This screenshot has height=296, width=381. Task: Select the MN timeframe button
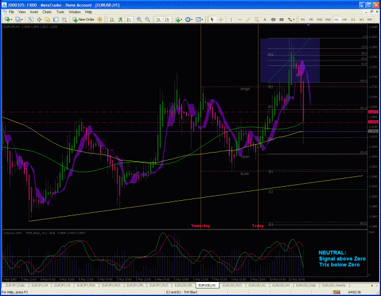tap(370, 20)
